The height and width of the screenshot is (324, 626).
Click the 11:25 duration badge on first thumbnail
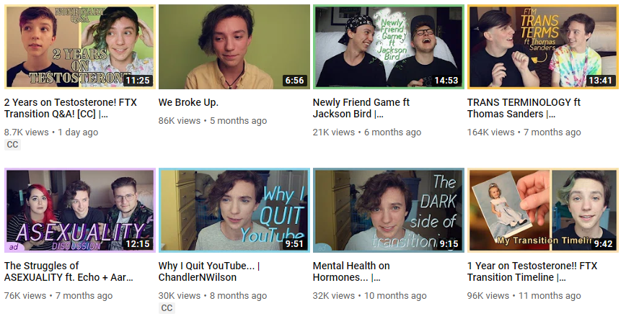[x=138, y=81]
